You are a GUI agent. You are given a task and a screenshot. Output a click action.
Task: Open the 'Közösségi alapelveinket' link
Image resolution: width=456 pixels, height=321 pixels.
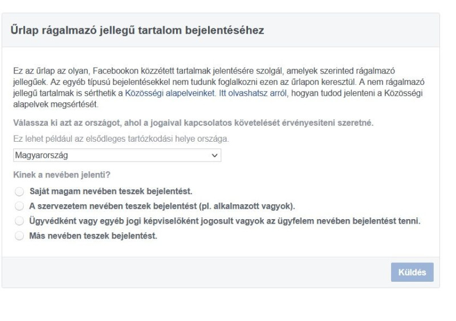[x=170, y=93]
